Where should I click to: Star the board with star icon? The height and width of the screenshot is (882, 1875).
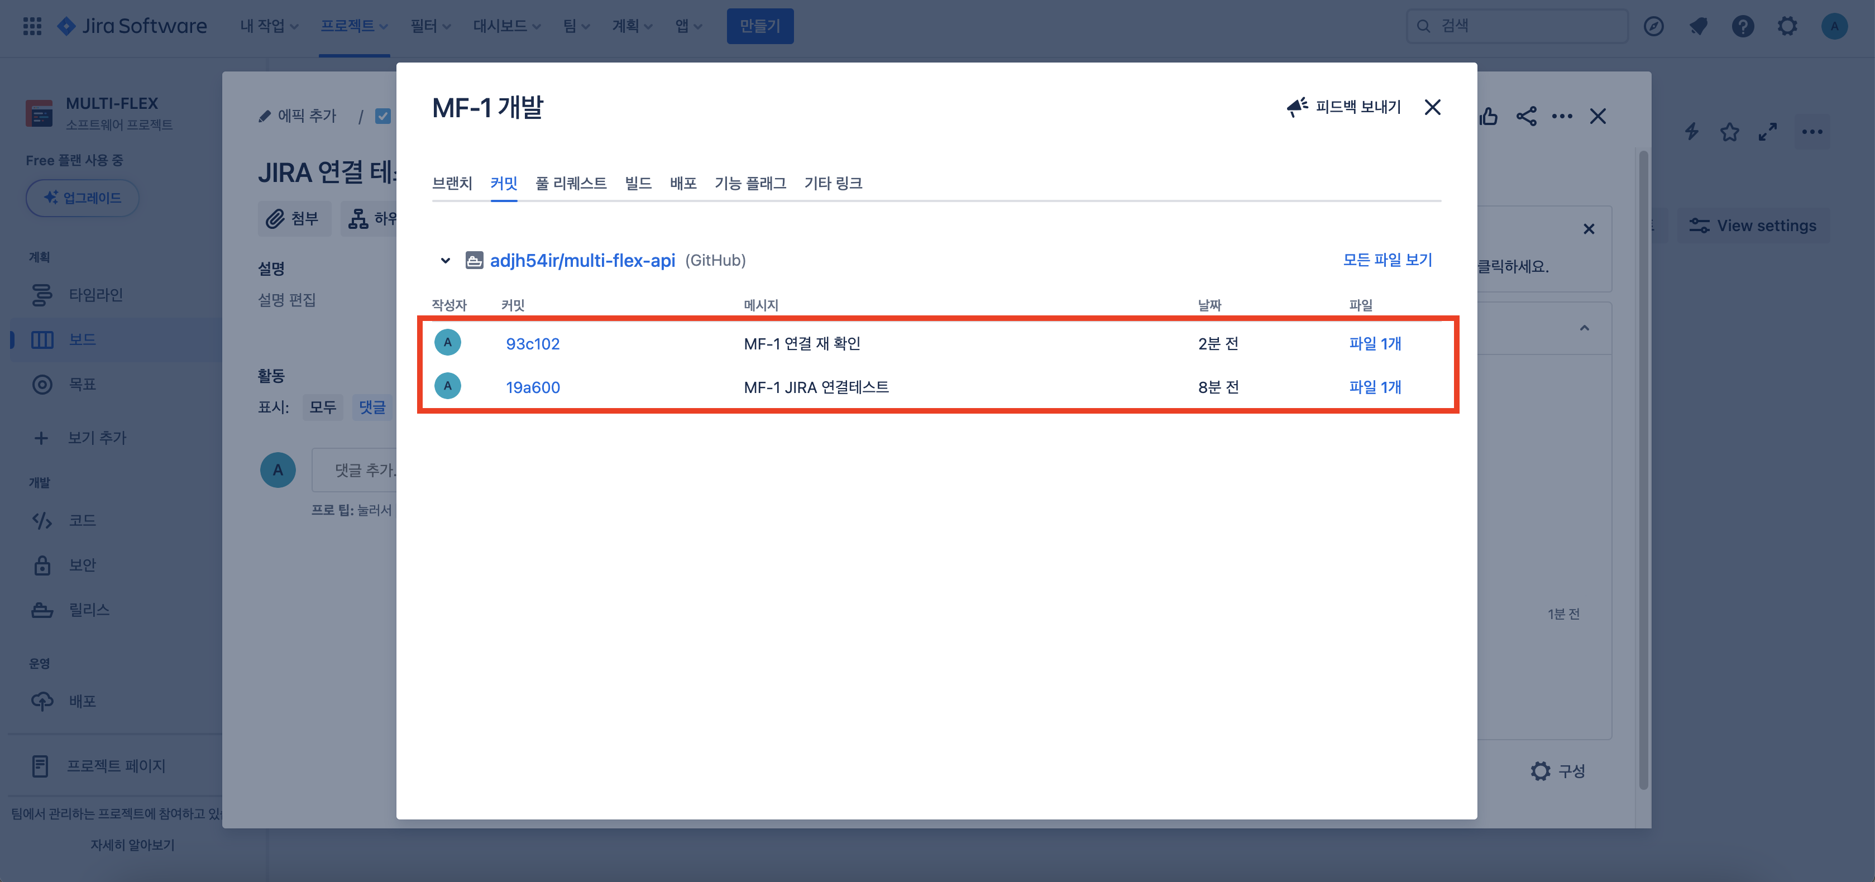1729,132
